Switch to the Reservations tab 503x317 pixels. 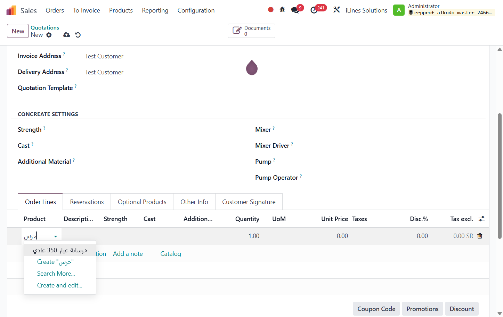(87, 202)
